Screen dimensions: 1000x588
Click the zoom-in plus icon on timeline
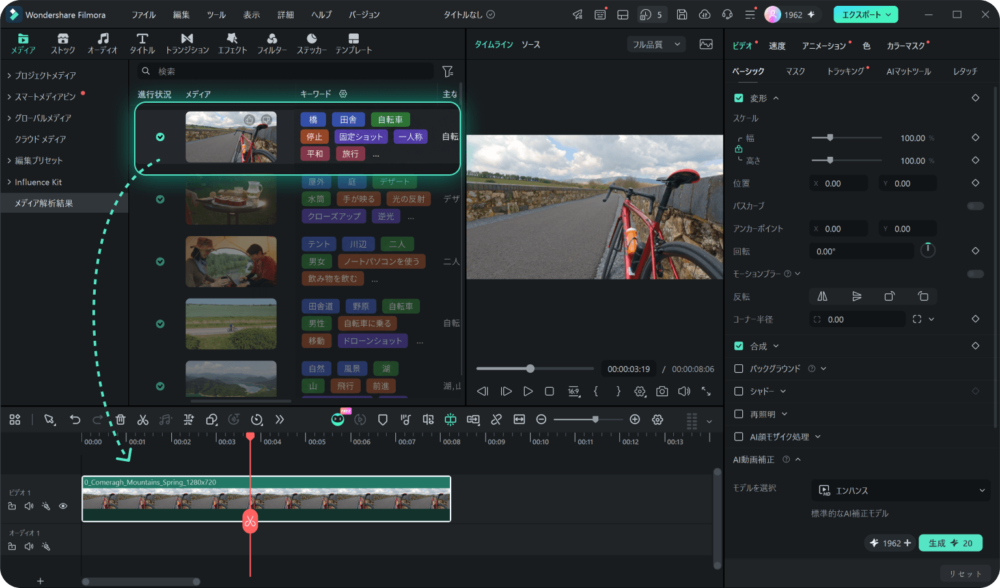point(635,420)
